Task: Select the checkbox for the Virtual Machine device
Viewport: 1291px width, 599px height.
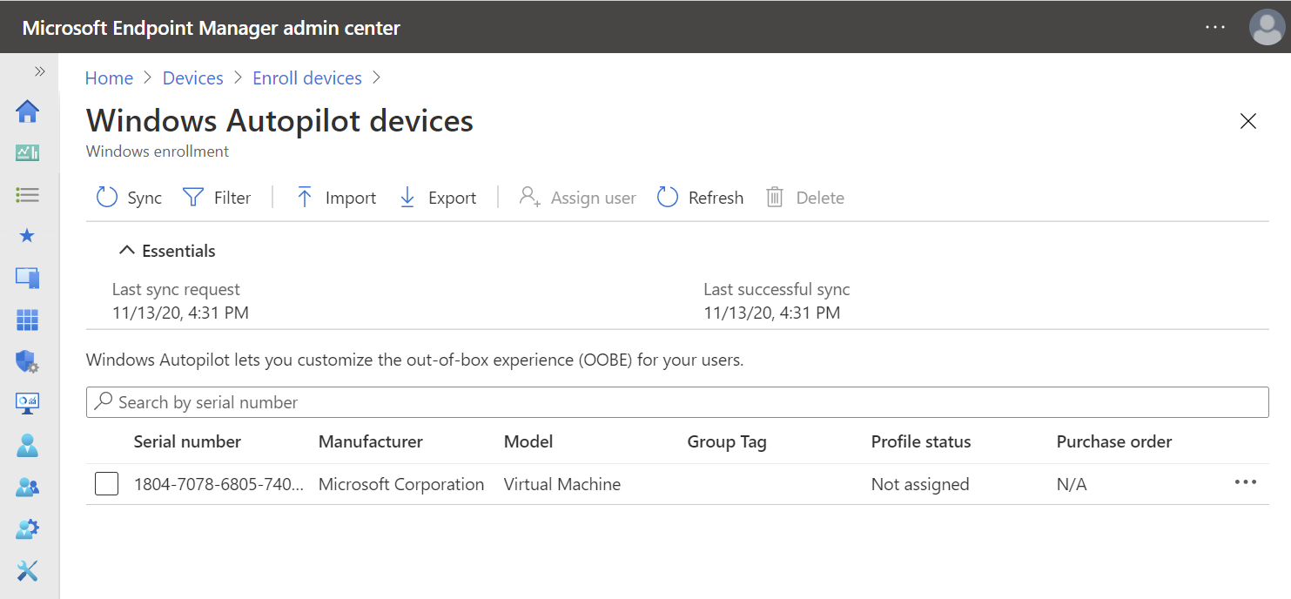Action: [106, 484]
